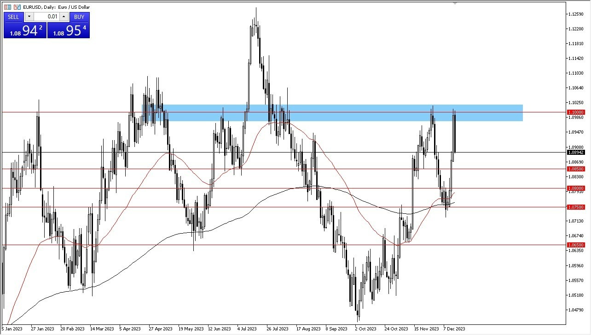This screenshot has height=335, width=591.
Task: Click the 7 Dec 2023 date label
Action: [454, 329]
